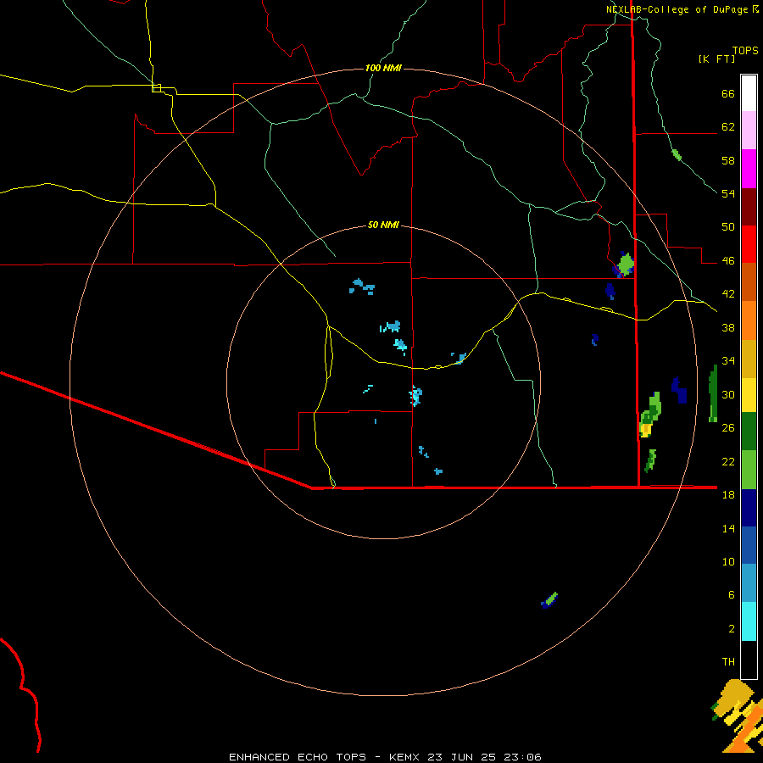Click the legend value 18
763x763 pixels.
pyautogui.click(x=728, y=495)
